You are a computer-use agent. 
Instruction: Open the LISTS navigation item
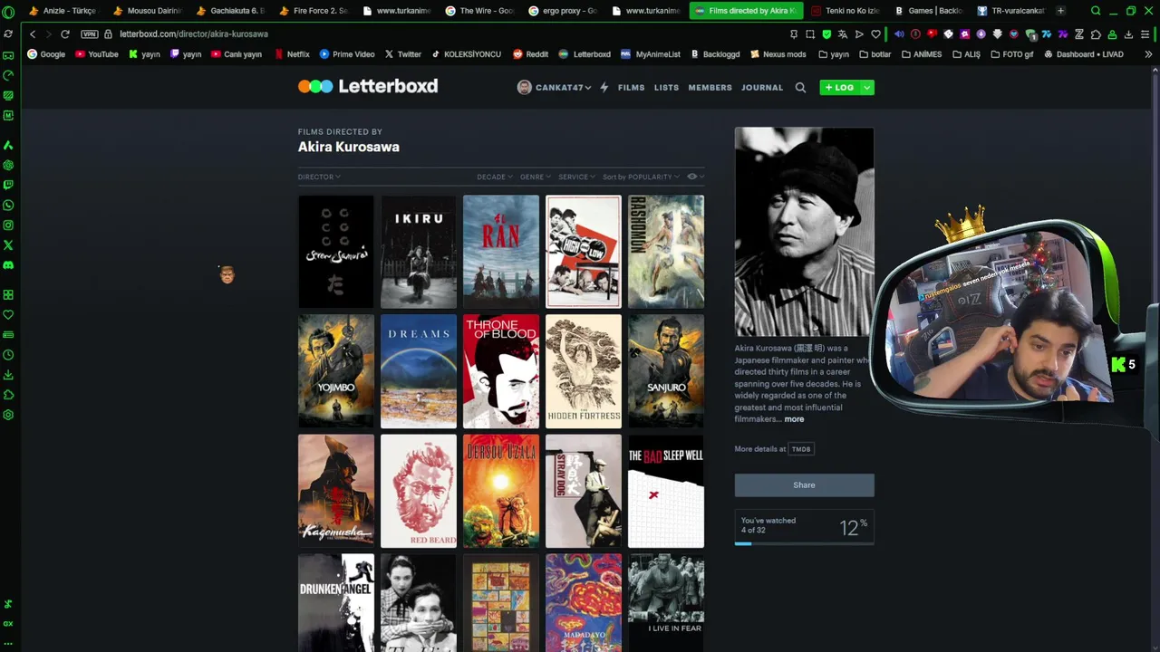pyautogui.click(x=666, y=88)
